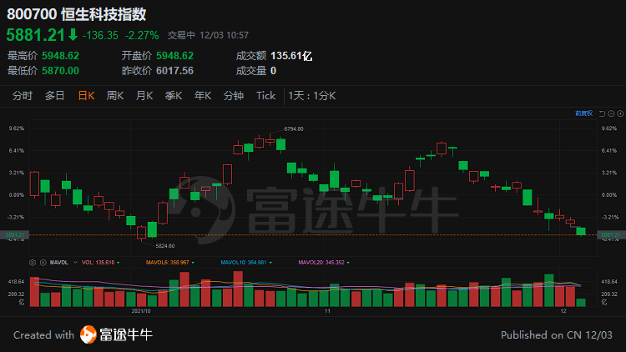Click the green down arrow beside price

pyautogui.click(x=73, y=35)
